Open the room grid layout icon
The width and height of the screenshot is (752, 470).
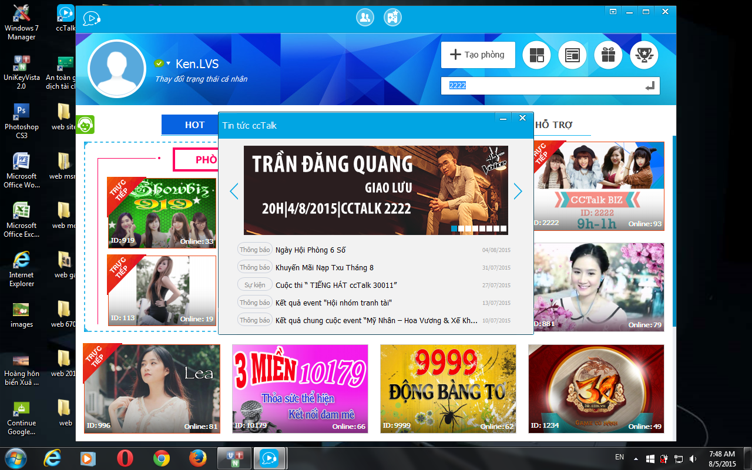click(x=536, y=55)
